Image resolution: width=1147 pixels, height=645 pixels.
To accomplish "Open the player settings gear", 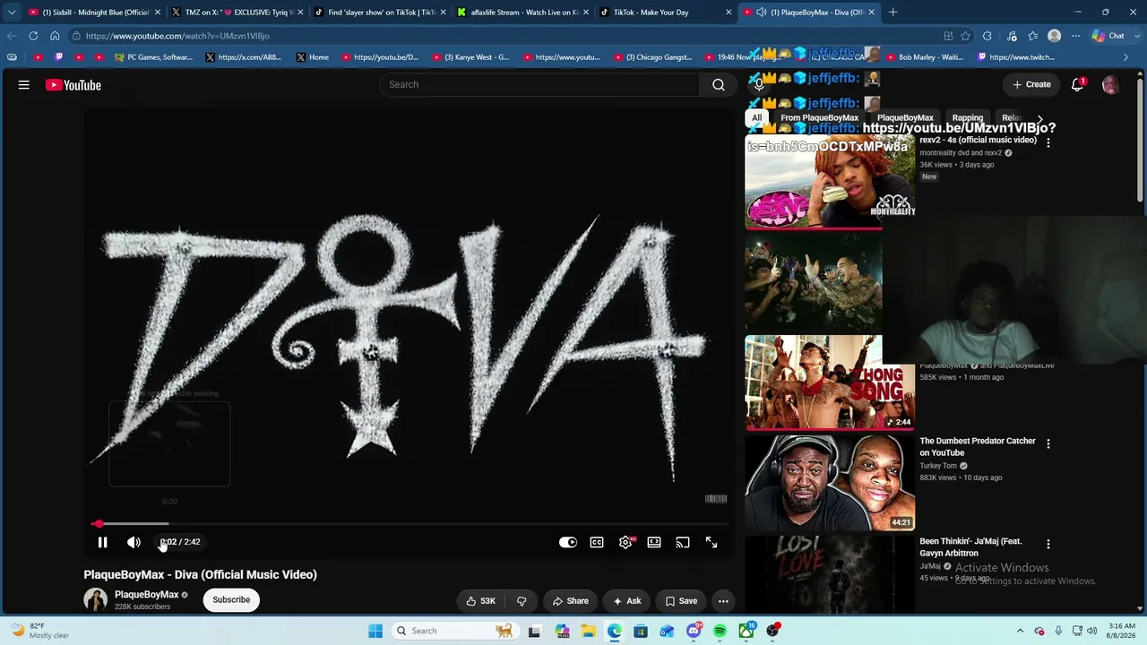I will point(625,542).
